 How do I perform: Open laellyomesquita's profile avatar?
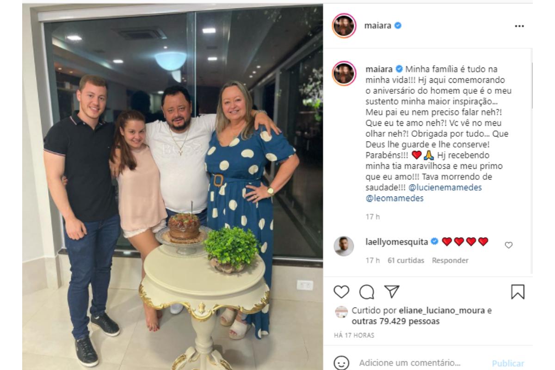pyautogui.click(x=344, y=246)
